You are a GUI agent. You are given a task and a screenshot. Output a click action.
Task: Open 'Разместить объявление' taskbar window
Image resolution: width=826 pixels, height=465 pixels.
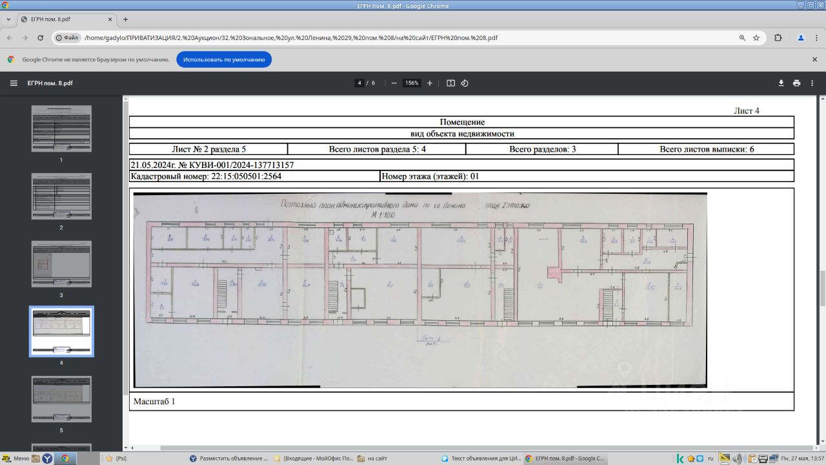point(228,459)
